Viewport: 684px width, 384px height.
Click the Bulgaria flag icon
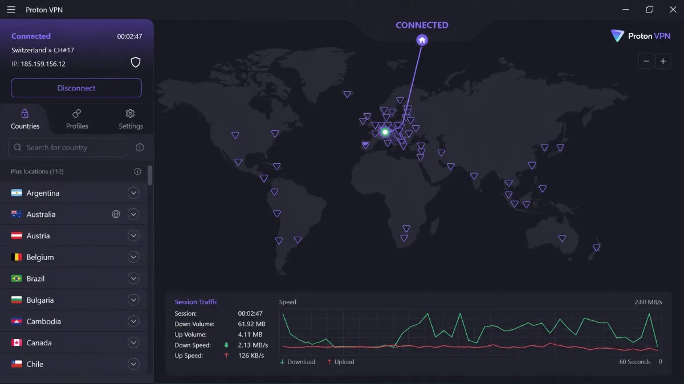(17, 300)
